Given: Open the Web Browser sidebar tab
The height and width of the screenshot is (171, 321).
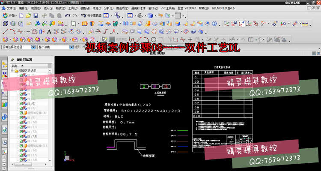Looking at the screenshot, I should [5, 129].
